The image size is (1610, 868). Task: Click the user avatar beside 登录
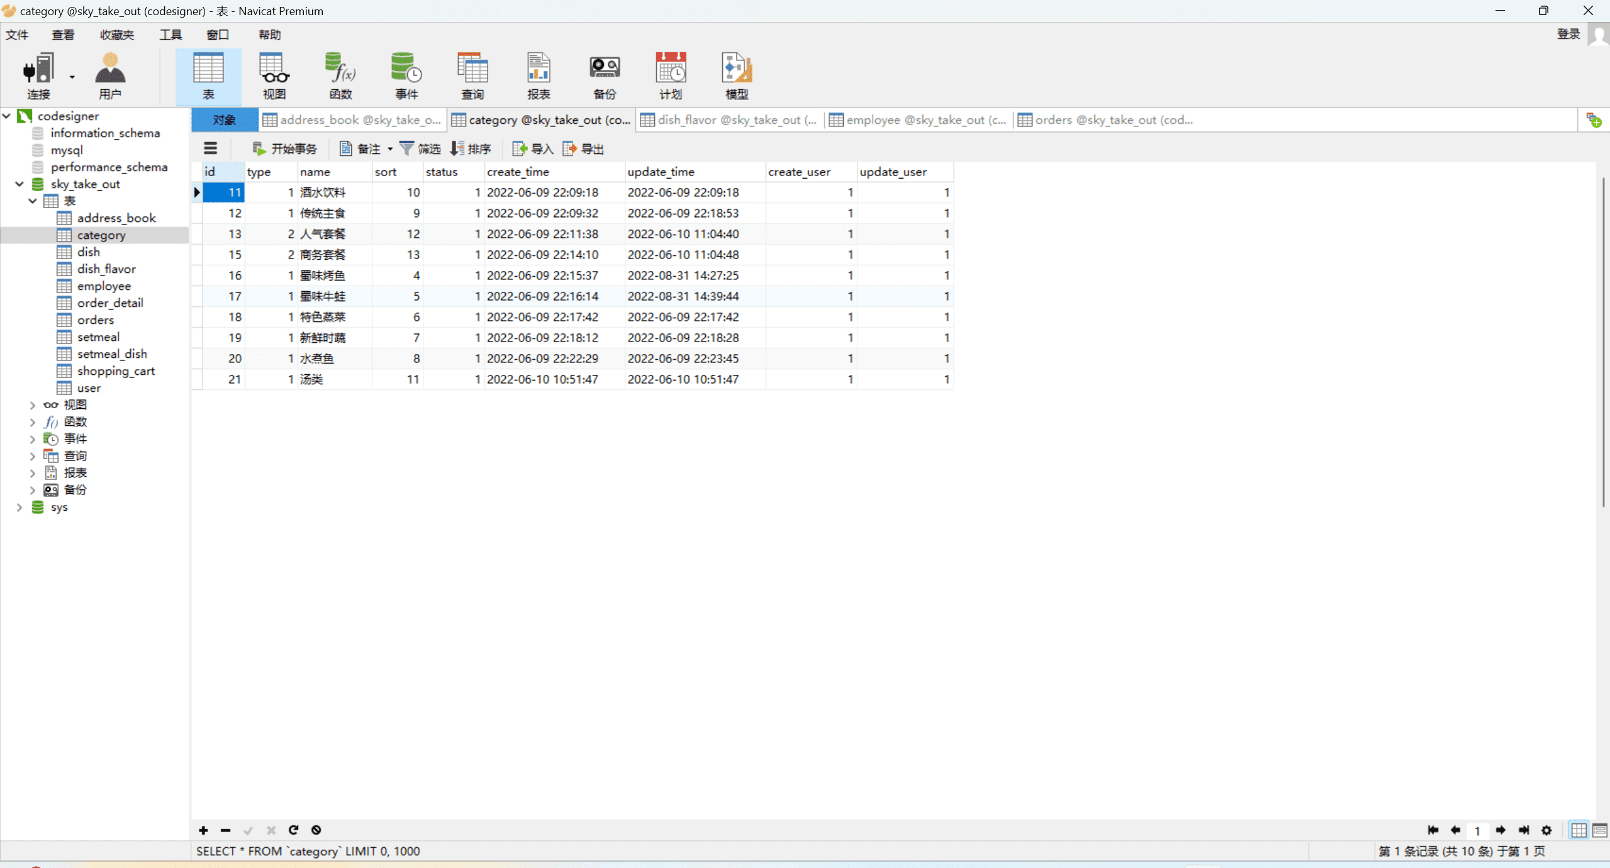pos(1599,35)
